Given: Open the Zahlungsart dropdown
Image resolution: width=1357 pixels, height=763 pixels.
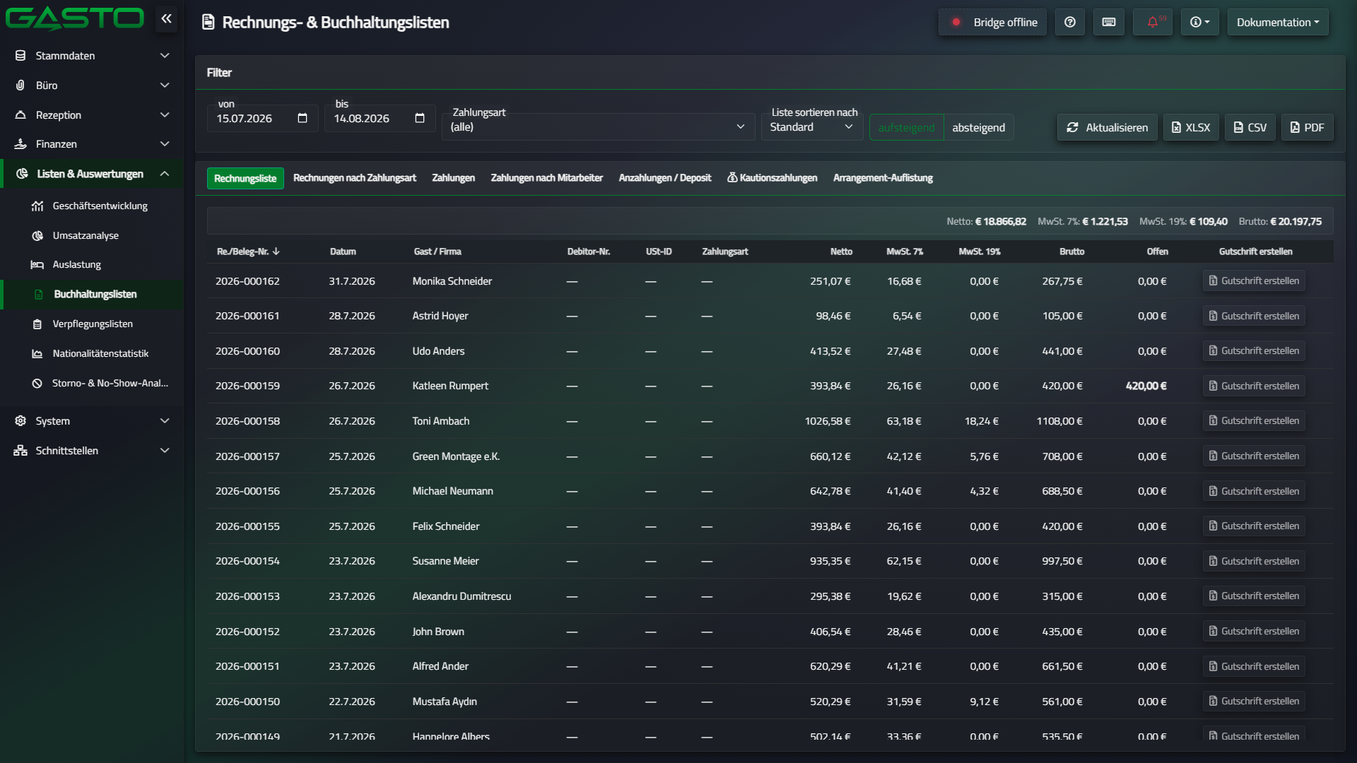Looking at the screenshot, I should 598,127.
